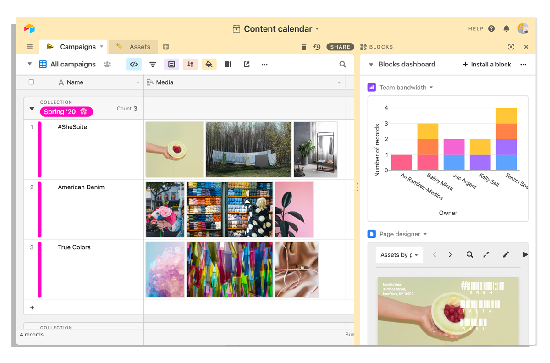Collapse the Blocks dashboard triangle
Screen dimensions: 550x363
click(371, 65)
